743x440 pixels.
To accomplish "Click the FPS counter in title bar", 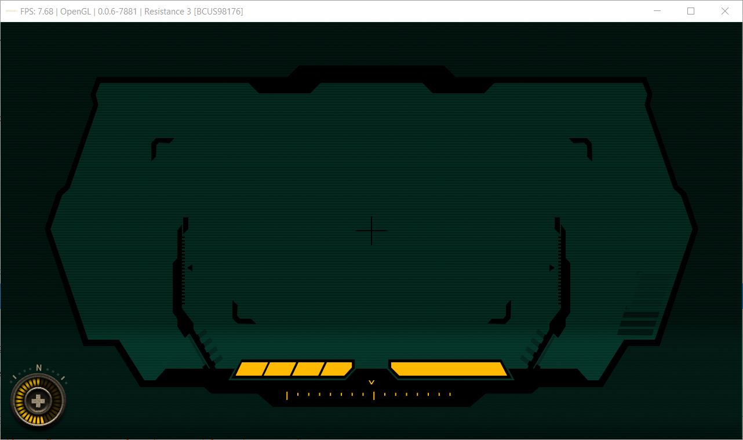I will (x=38, y=12).
